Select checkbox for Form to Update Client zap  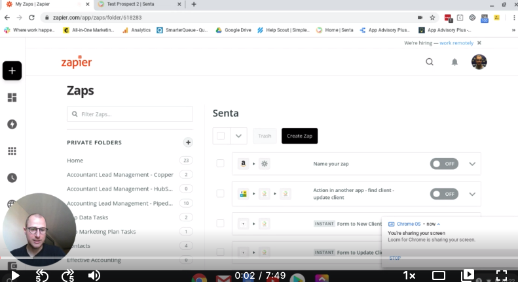point(220,252)
